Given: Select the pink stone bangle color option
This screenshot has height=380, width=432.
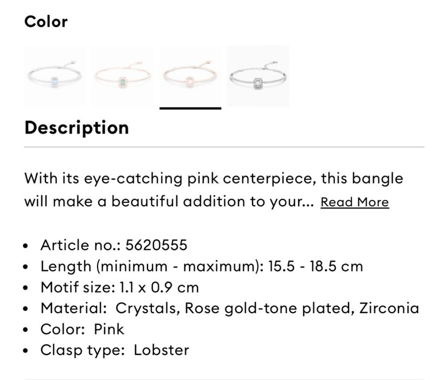Looking at the screenshot, I should (190, 76).
